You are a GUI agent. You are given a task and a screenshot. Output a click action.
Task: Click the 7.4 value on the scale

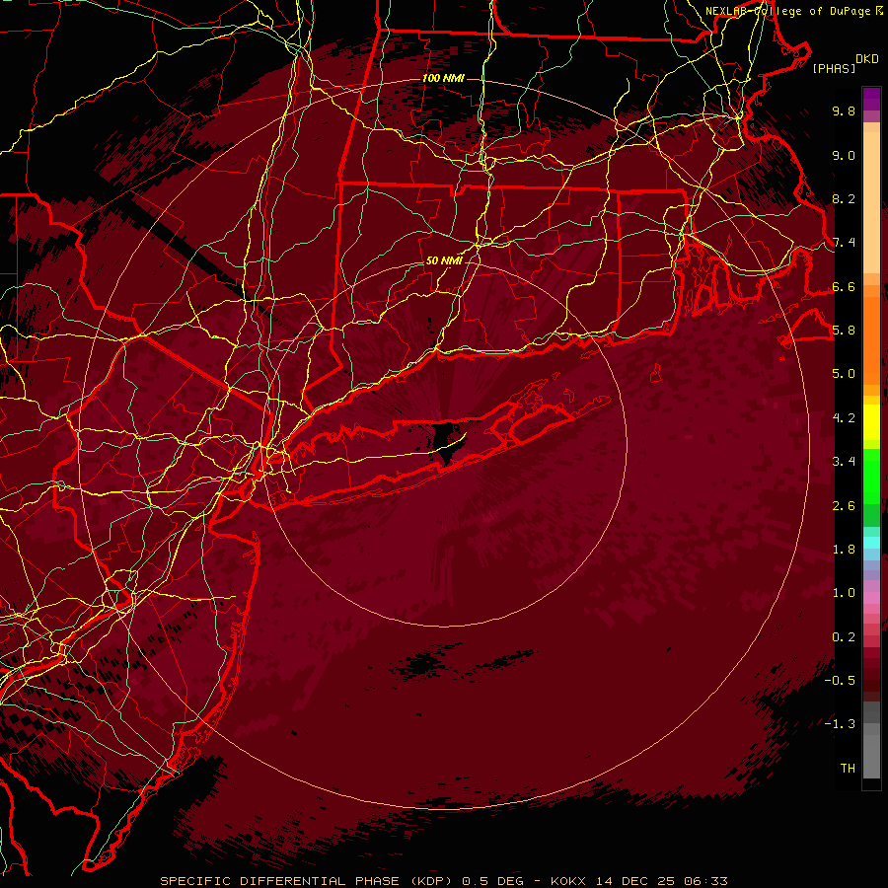point(844,243)
